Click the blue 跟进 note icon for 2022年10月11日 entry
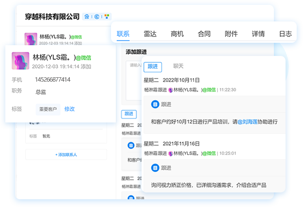 click(155, 104)
